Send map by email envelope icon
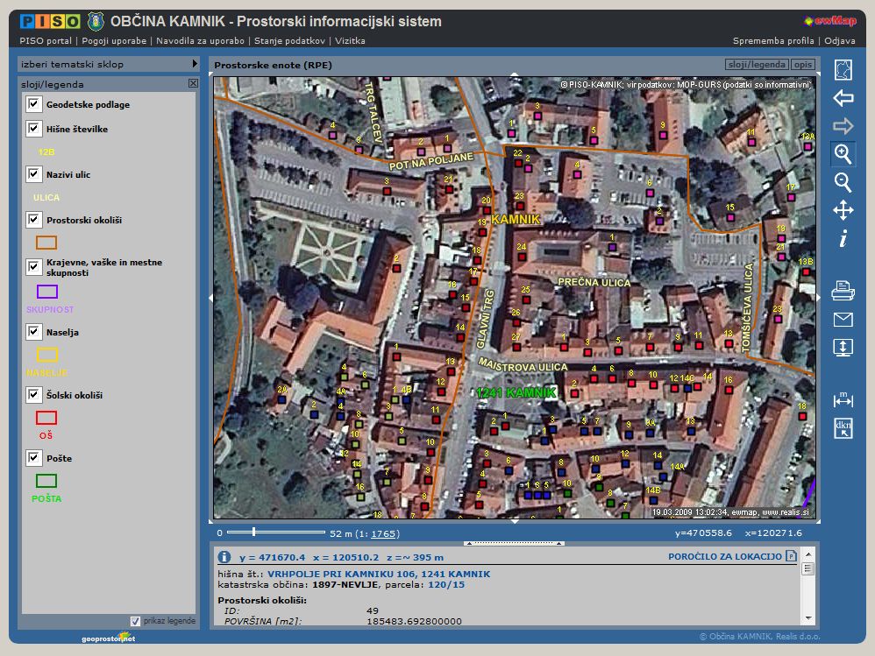 click(843, 320)
